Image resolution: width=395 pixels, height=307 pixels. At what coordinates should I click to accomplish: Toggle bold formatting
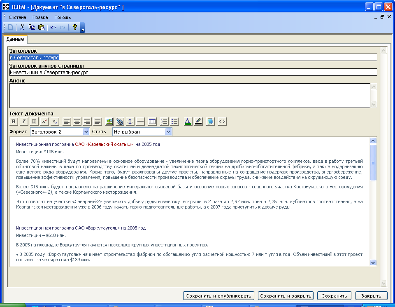14,122
